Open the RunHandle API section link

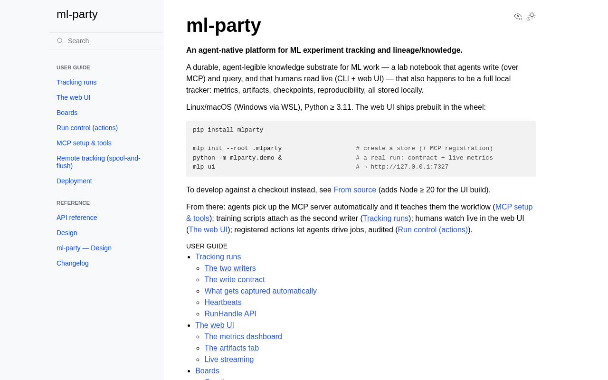click(230, 314)
